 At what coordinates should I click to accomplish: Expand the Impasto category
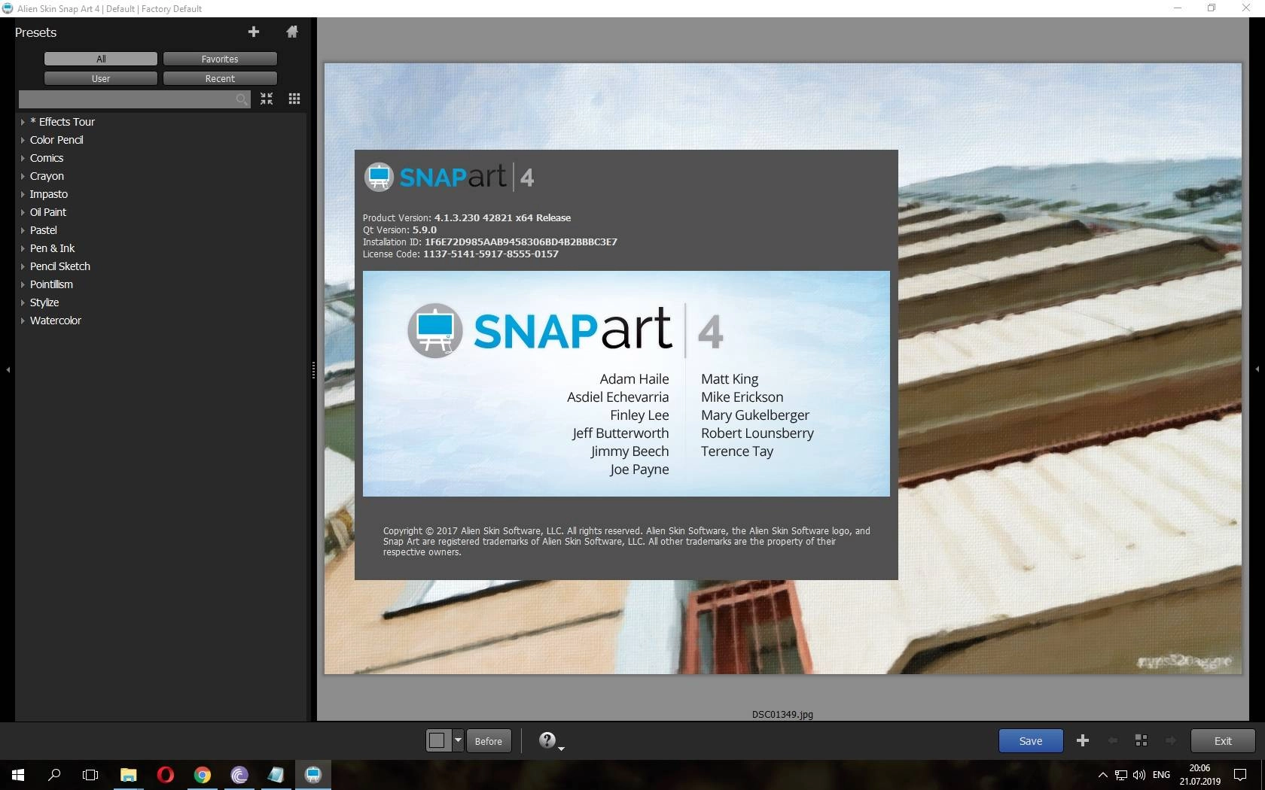[23, 194]
